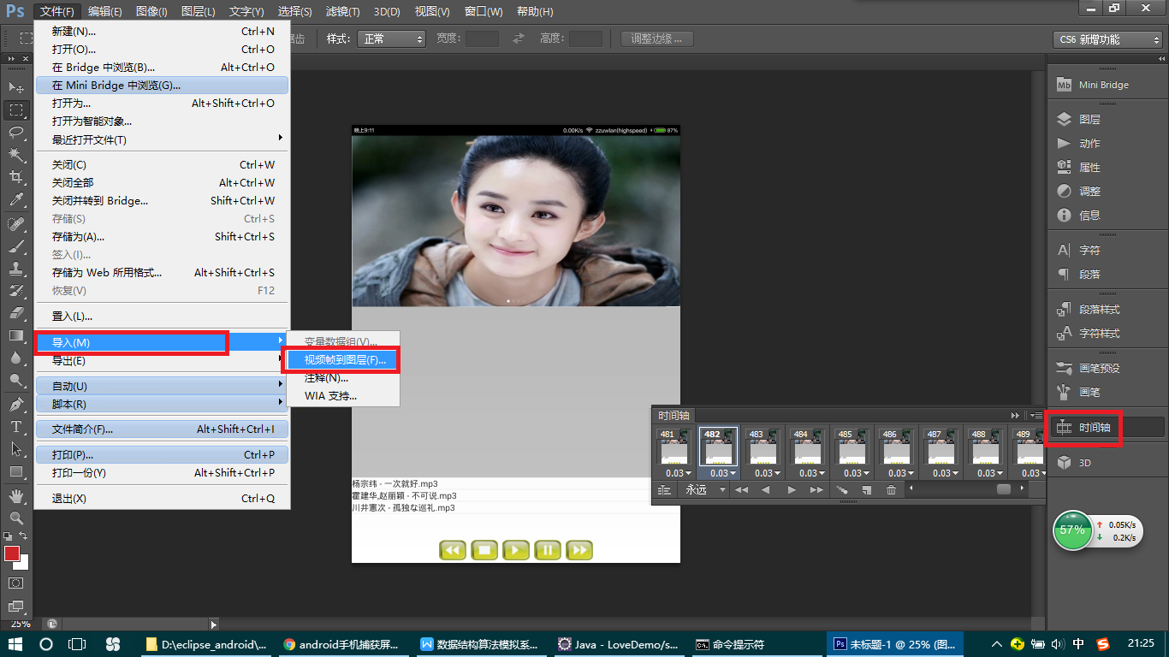The width and height of the screenshot is (1169, 657).
Task: Choose 视频帧到图层(F)... submenu item
Action: tap(344, 360)
